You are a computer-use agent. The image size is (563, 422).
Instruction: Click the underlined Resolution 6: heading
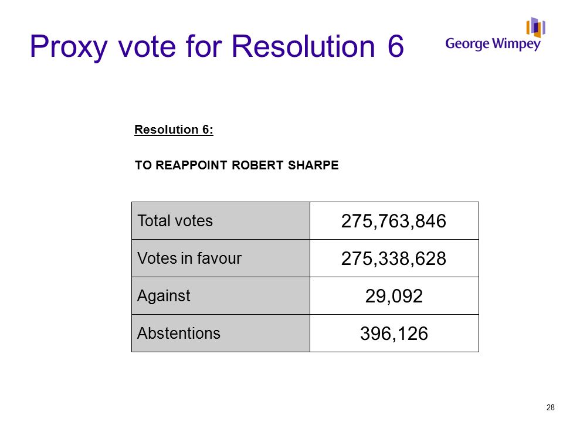point(174,130)
